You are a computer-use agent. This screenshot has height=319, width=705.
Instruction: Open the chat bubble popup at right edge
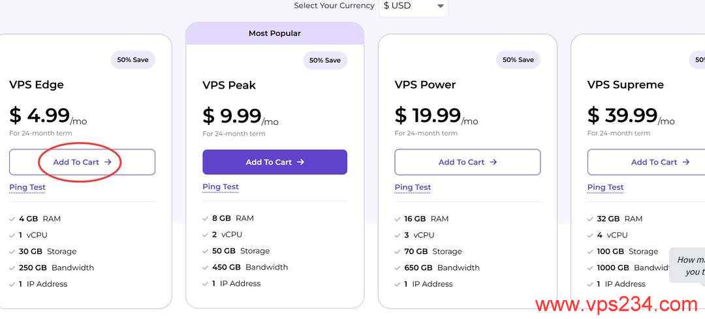click(x=689, y=264)
